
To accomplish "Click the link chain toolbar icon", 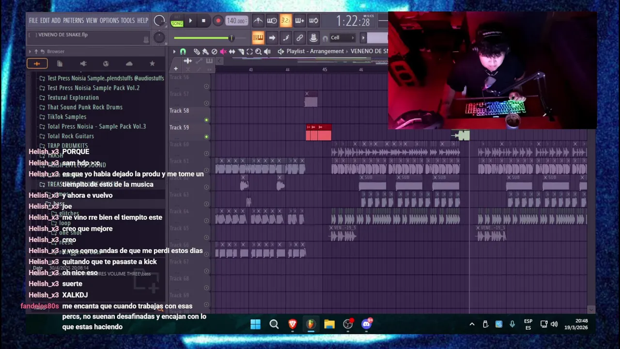I will (300, 38).
